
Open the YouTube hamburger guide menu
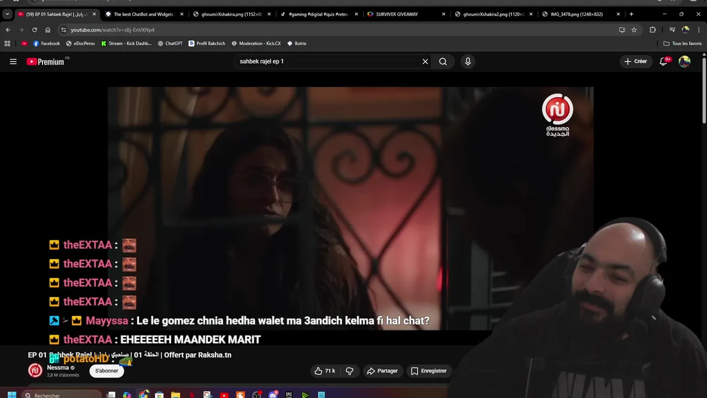pyautogui.click(x=13, y=61)
